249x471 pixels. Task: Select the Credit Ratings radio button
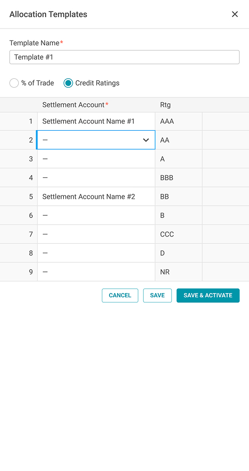click(68, 83)
